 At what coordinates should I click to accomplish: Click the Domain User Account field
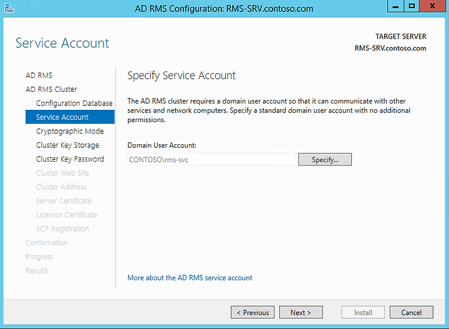(x=211, y=160)
